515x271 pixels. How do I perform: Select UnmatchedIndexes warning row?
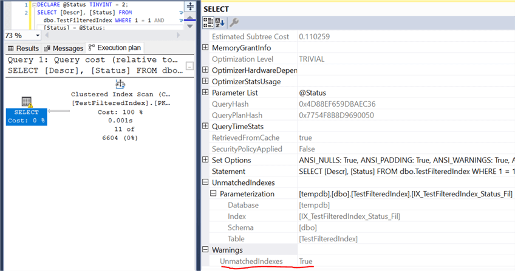tap(363, 261)
